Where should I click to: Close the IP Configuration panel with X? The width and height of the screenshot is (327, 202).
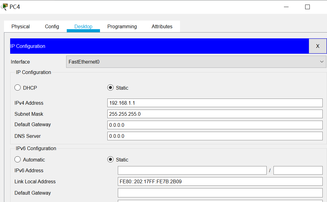coord(317,46)
